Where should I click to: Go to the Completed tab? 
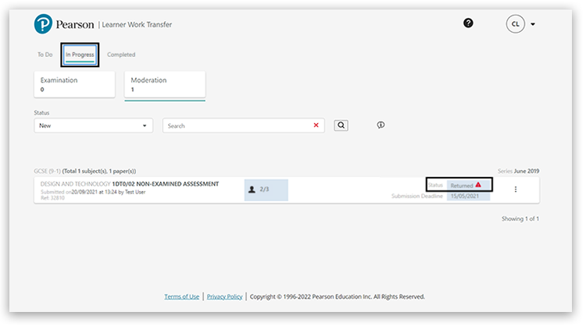pyautogui.click(x=121, y=55)
